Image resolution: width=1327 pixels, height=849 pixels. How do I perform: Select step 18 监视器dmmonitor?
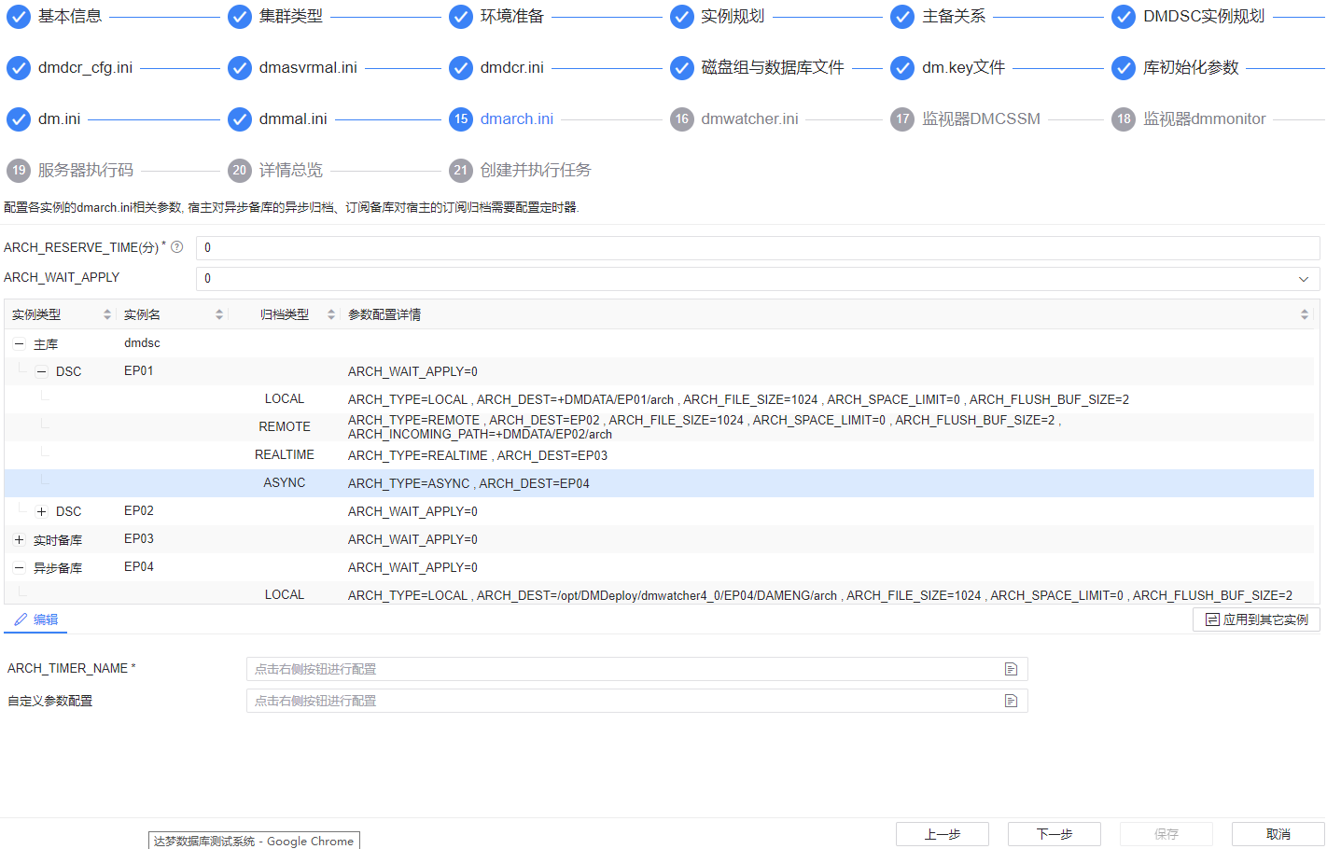[1189, 119]
